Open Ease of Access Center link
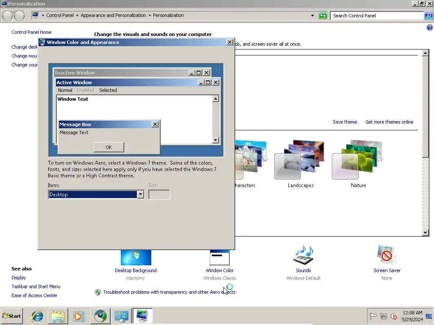Image resolution: width=434 pixels, height=325 pixels. pyautogui.click(x=34, y=295)
